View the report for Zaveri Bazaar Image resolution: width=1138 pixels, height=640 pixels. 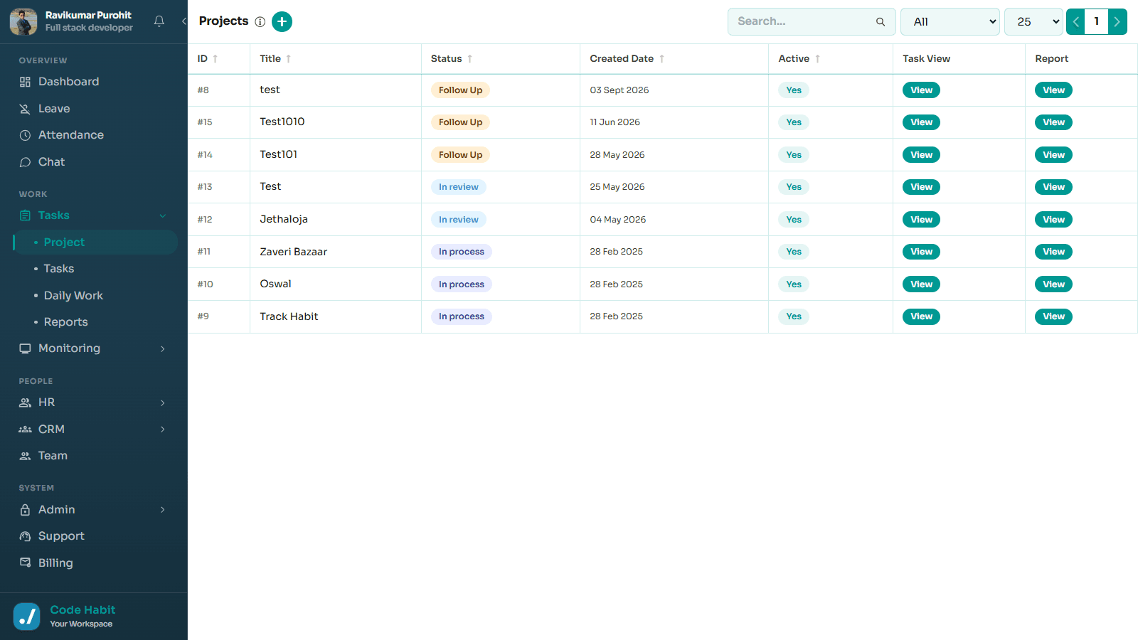coord(1053,252)
